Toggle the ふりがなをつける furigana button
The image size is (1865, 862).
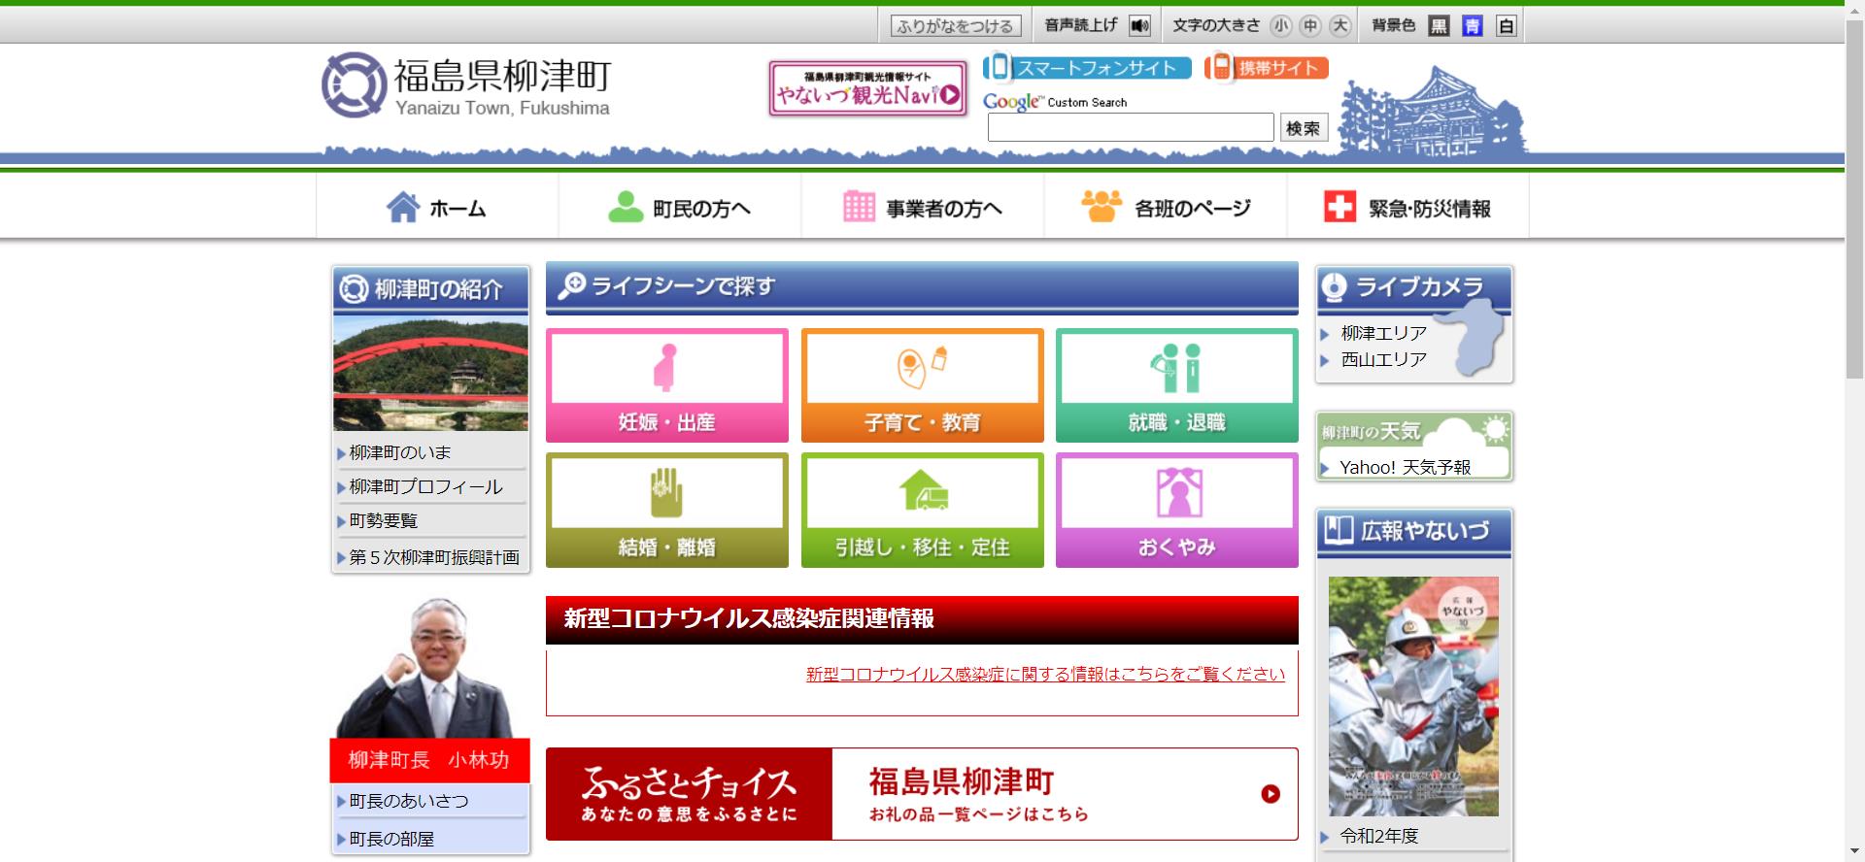(955, 26)
